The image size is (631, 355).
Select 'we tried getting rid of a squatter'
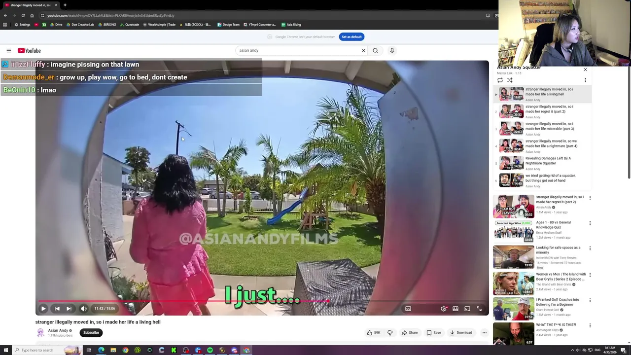point(542,180)
